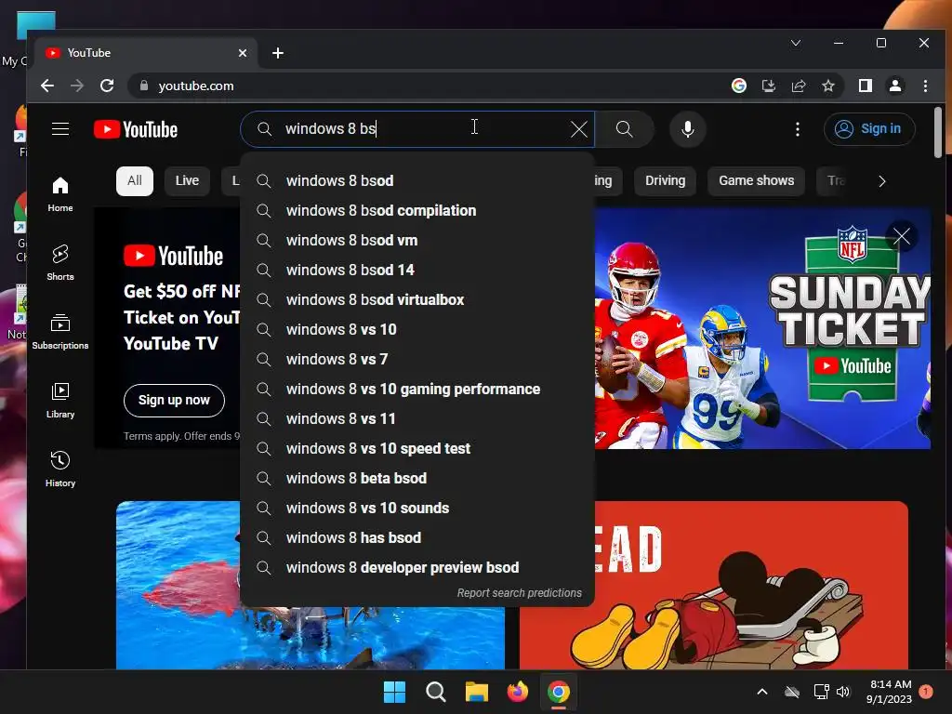Clear the search box with the X icon
952x714 pixels.
(x=578, y=128)
